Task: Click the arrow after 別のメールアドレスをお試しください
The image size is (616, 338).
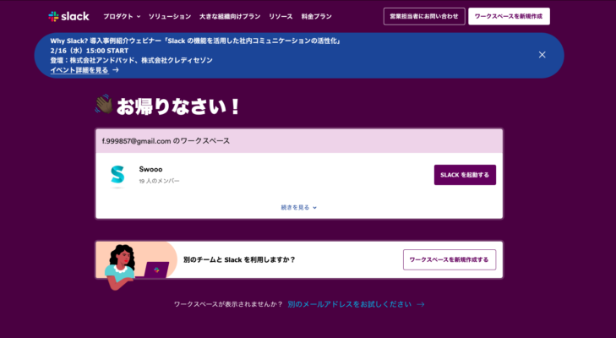Action: point(421,304)
